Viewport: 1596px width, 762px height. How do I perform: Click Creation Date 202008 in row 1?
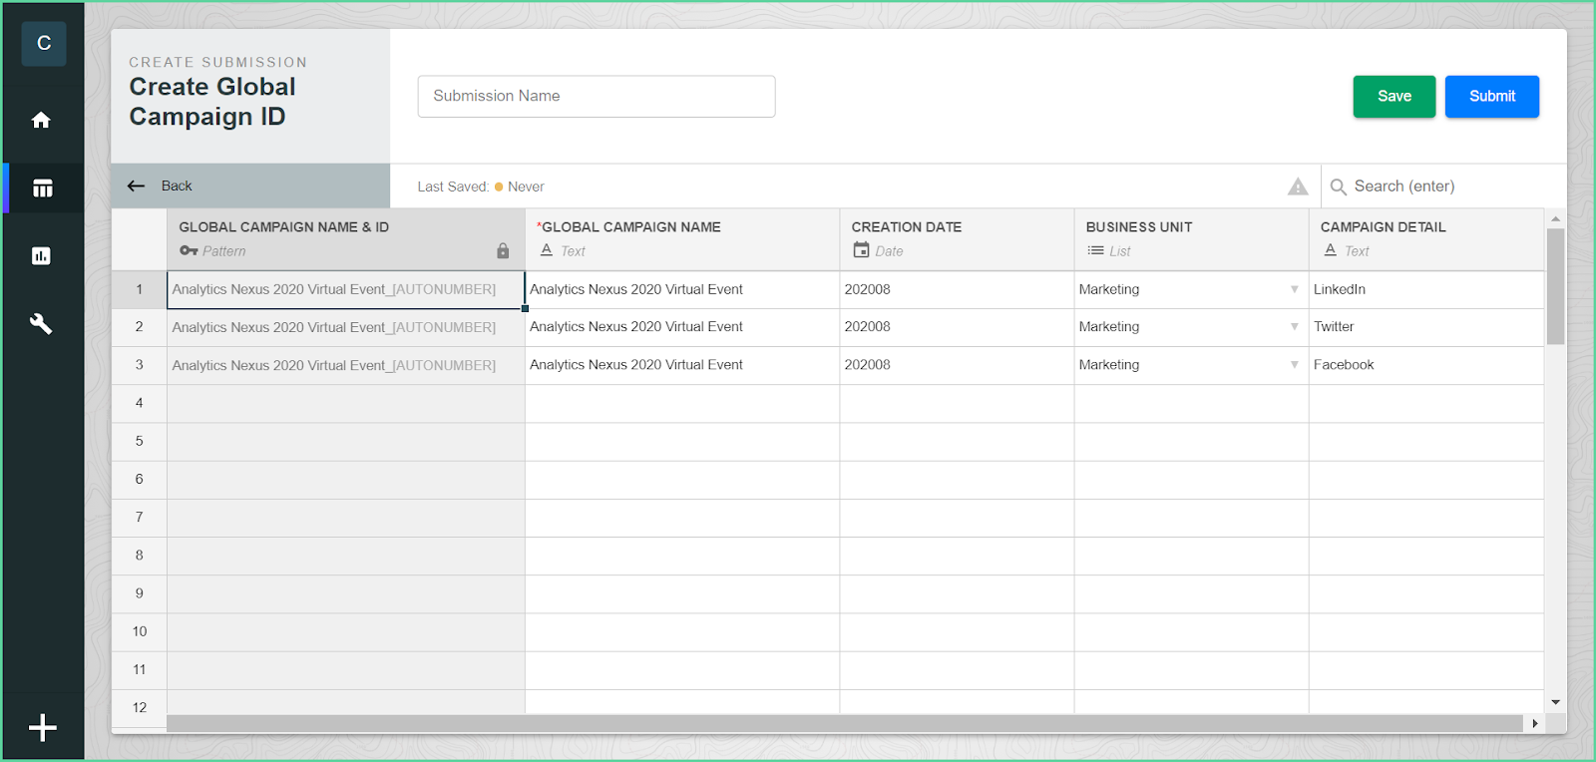pos(957,289)
